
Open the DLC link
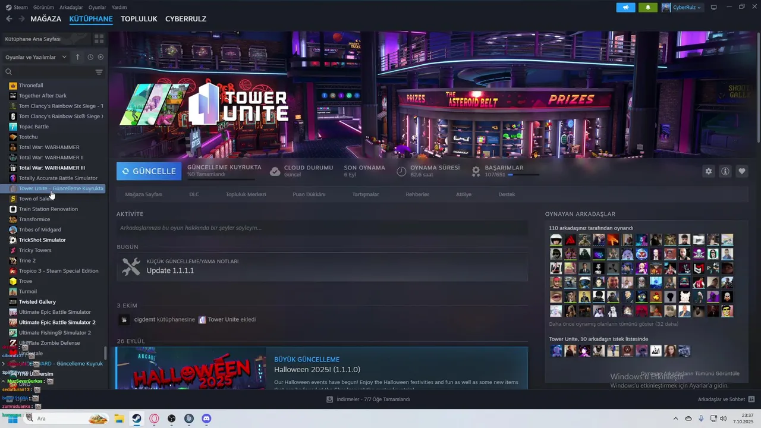click(194, 194)
